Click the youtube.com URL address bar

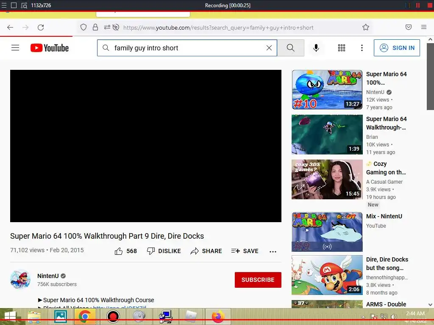click(x=218, y=28)
